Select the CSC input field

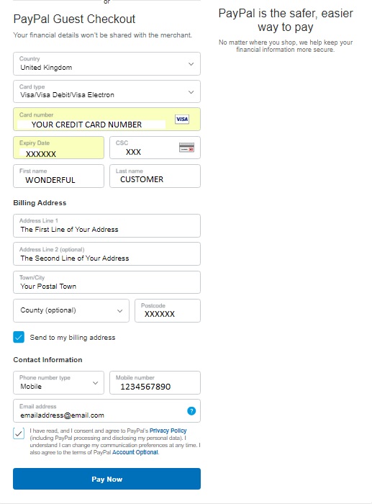[x=155, y=148]
